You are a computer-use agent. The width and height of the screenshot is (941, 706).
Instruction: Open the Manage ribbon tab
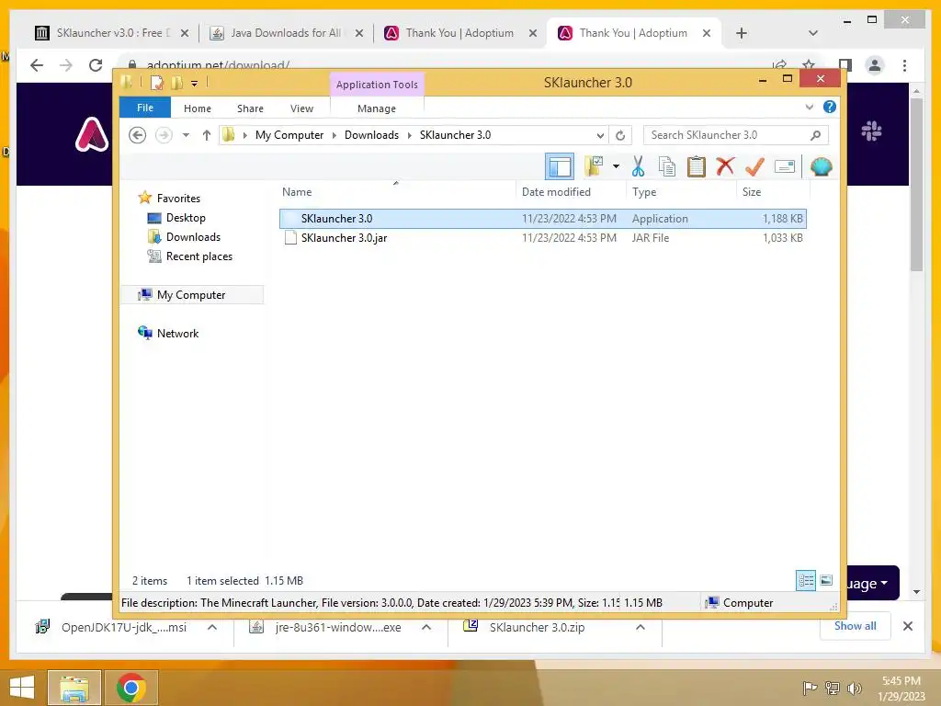pos(377,108)
